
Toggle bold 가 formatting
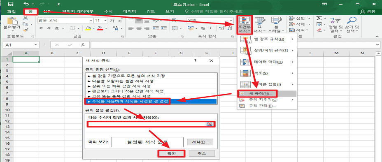point(41,28)
